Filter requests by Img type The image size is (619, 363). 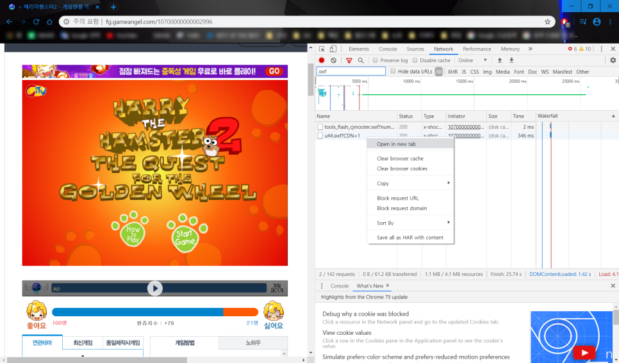point(487,72)
